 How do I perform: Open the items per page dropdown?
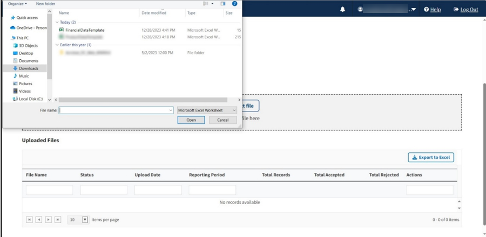85,220
